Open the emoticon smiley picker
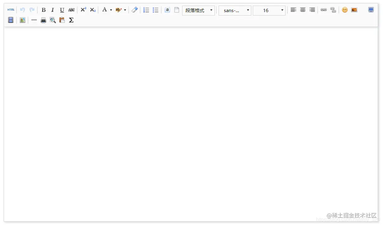383x225 pixels. 345,10
